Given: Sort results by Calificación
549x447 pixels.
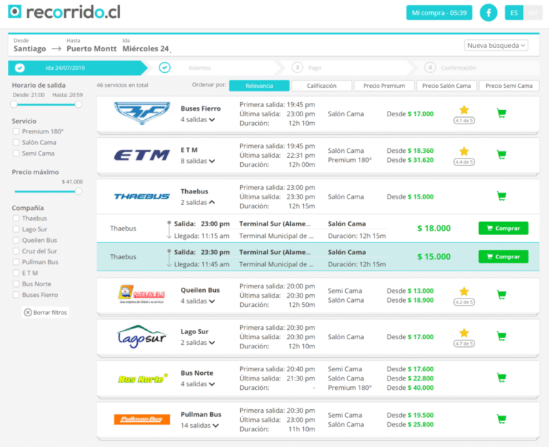Looking at the screenshot, I should click(x=322, y=86).
